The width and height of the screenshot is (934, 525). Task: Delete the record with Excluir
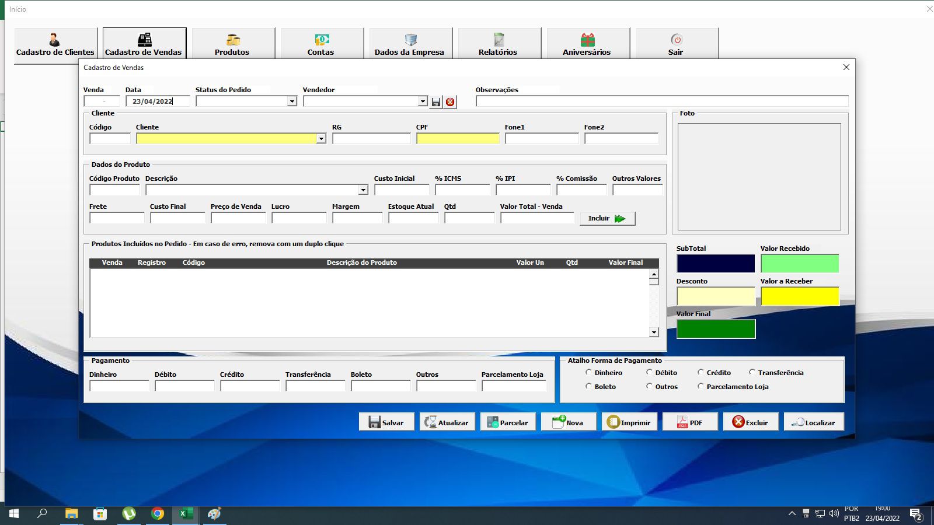click(x=750, y=422)
